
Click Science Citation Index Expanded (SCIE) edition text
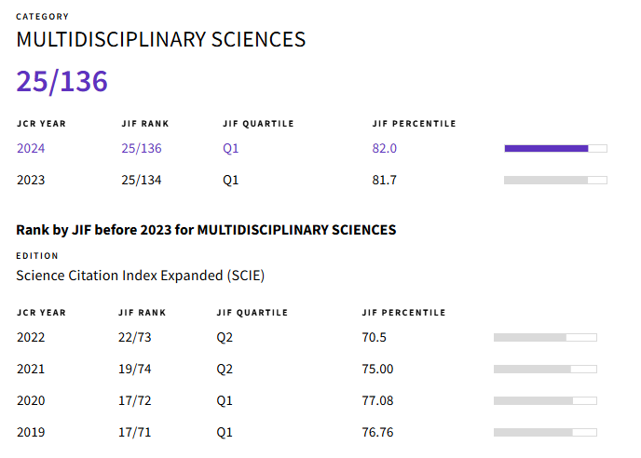[141, 276]
